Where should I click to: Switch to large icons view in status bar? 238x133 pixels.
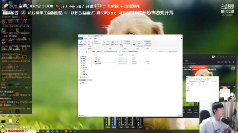181,115
